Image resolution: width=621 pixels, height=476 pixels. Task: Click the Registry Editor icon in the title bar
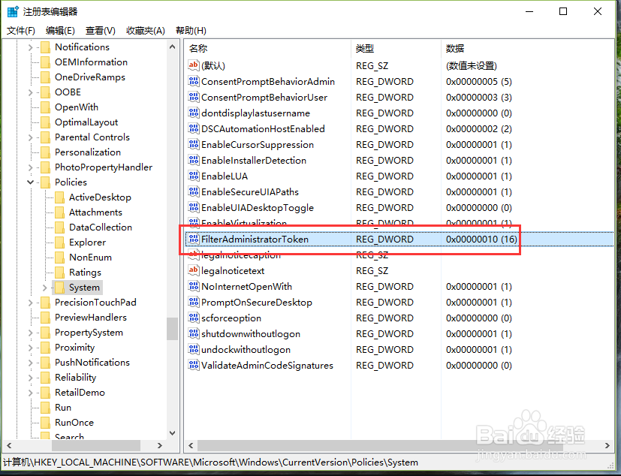pyautogui.click(x=11, y=11)
